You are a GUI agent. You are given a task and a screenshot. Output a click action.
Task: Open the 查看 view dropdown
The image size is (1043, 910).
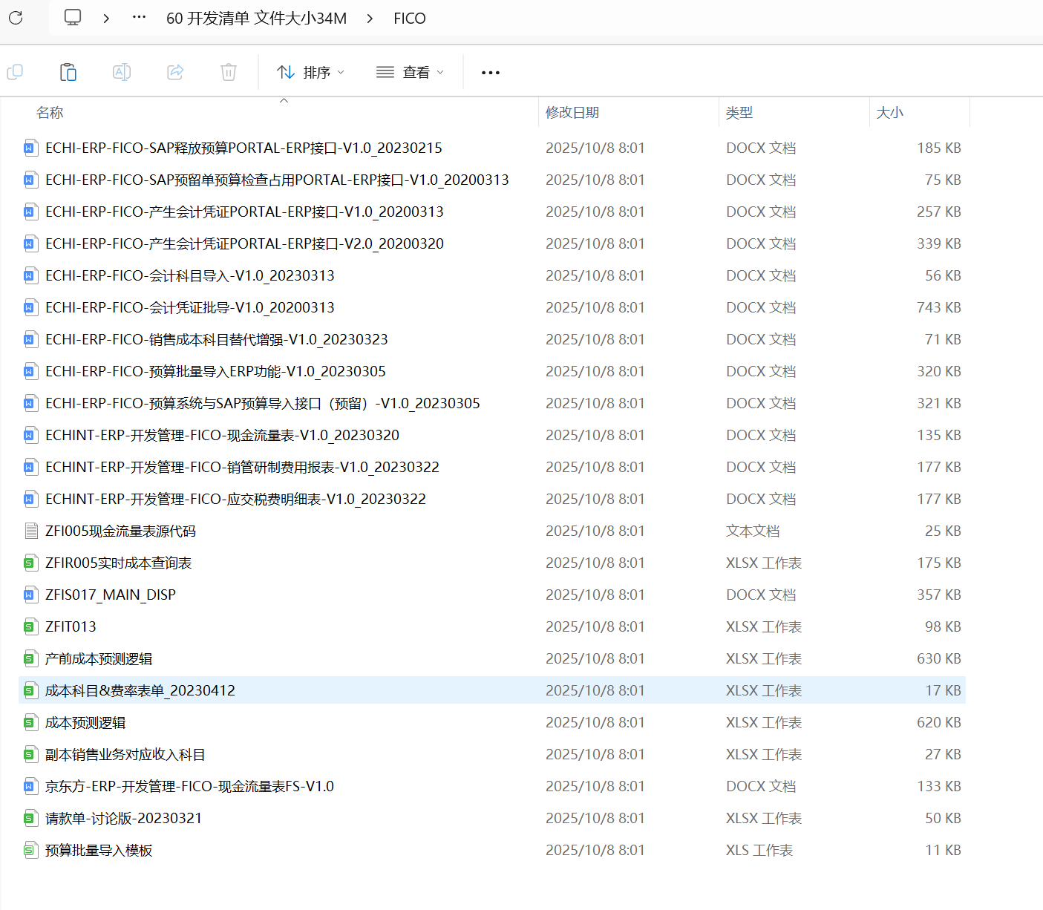coord(410,72)
